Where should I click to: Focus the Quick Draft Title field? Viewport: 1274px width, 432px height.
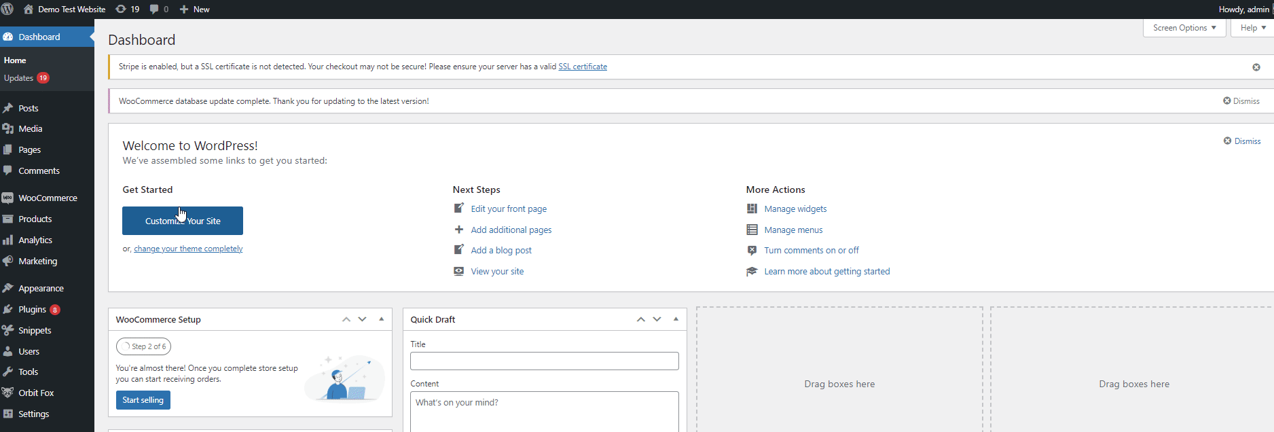click(x=545, y=361)
